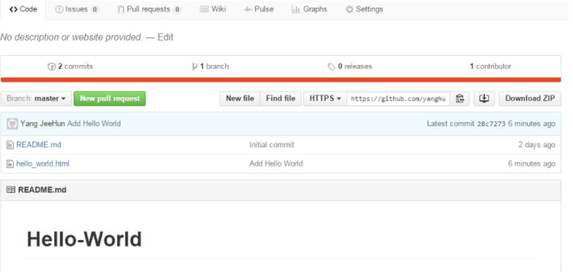Go to the Wiki tab
This screenshot has width=573, height=279.
(x=213, y=9)
